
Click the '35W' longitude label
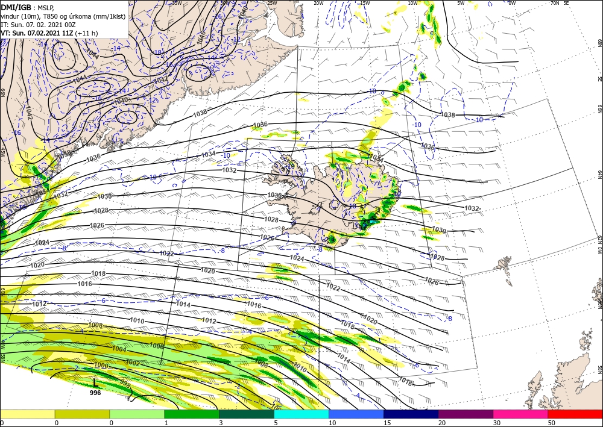point(177,3)
